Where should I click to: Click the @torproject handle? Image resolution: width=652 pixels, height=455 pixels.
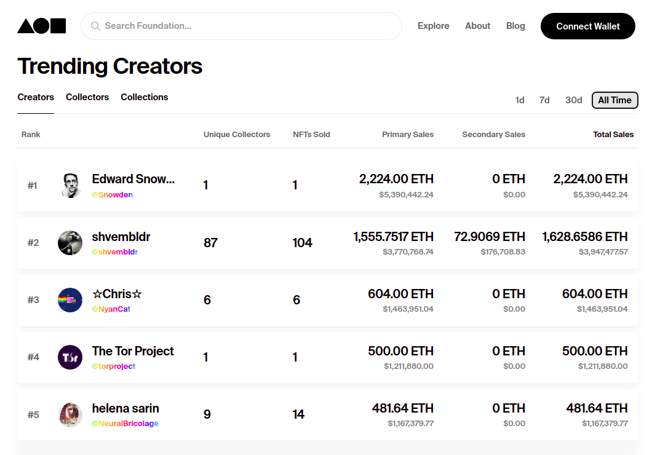pos(114,366)
